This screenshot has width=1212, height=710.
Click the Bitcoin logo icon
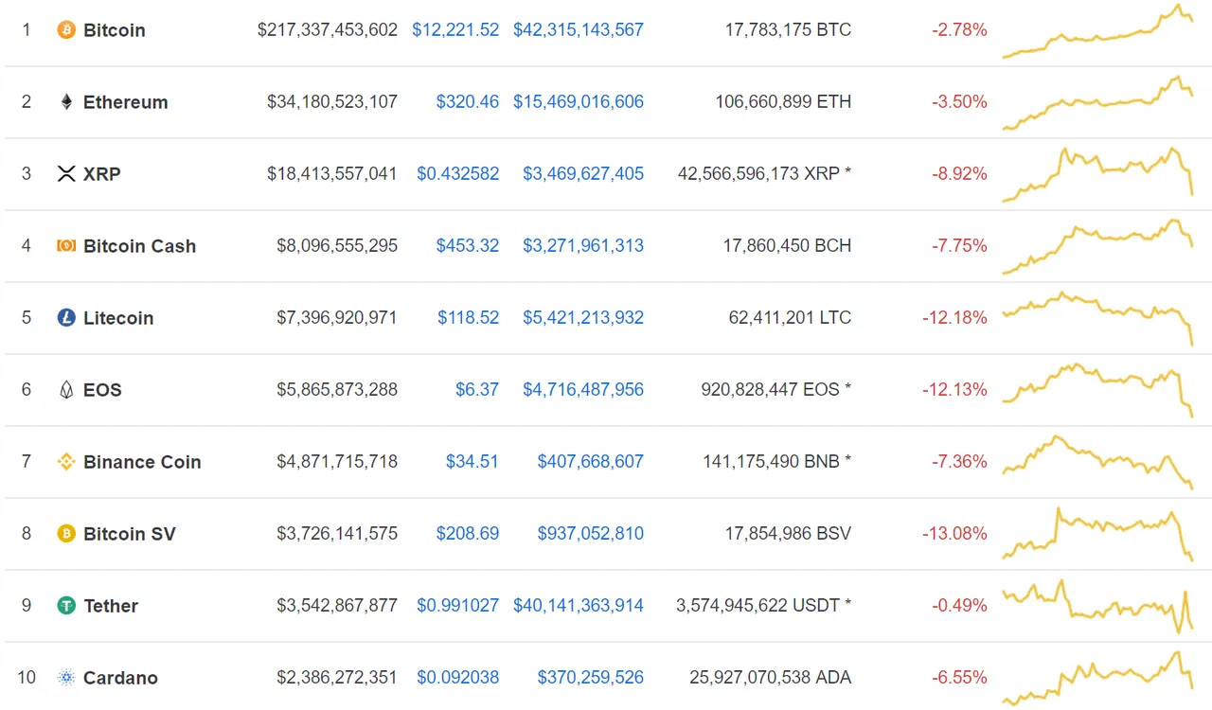click(x=66, y=30)
